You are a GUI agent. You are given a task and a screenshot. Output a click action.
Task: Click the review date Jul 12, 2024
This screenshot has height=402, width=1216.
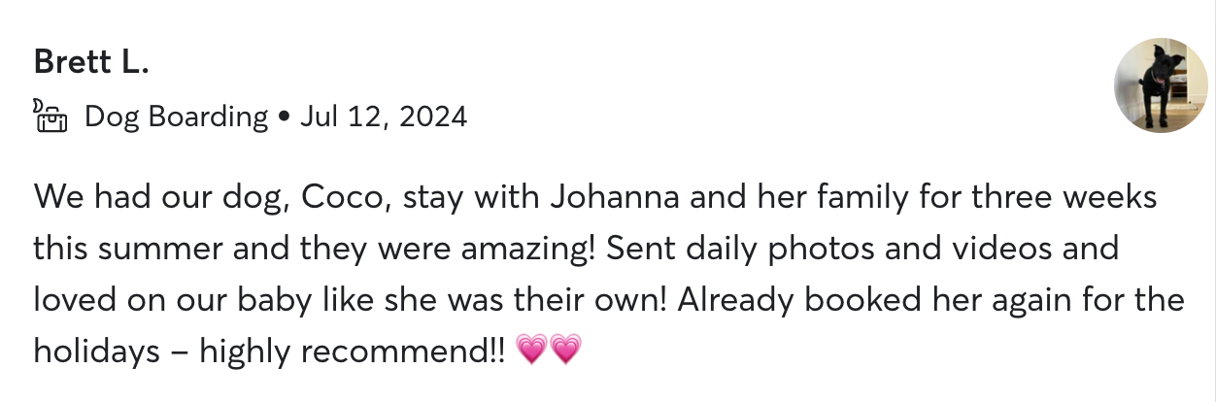(x=383, y=117)
